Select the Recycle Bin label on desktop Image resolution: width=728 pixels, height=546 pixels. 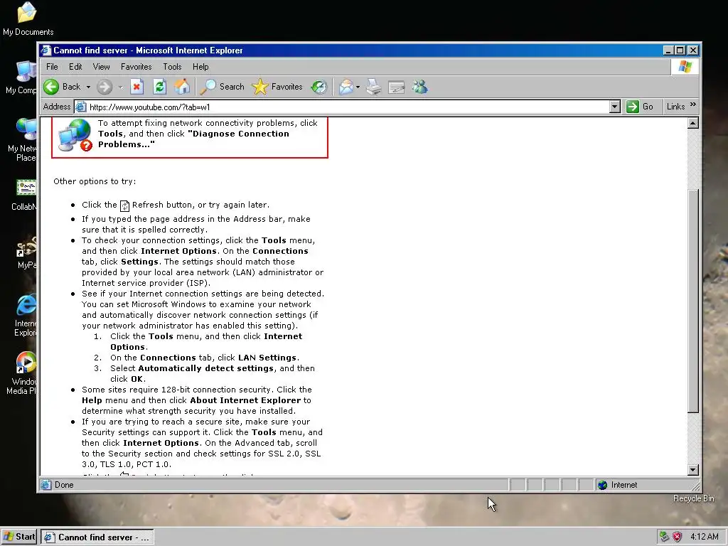tap(694, 498)
